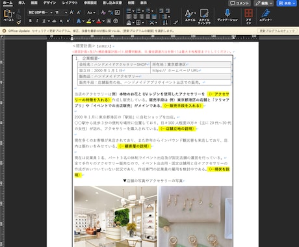Click the Clear Formatting icon

click(103, 12)
